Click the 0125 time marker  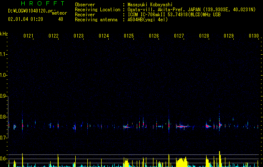[129, 36]
